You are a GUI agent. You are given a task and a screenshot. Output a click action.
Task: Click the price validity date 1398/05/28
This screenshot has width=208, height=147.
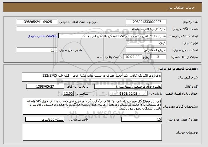(x=129, y=94)
